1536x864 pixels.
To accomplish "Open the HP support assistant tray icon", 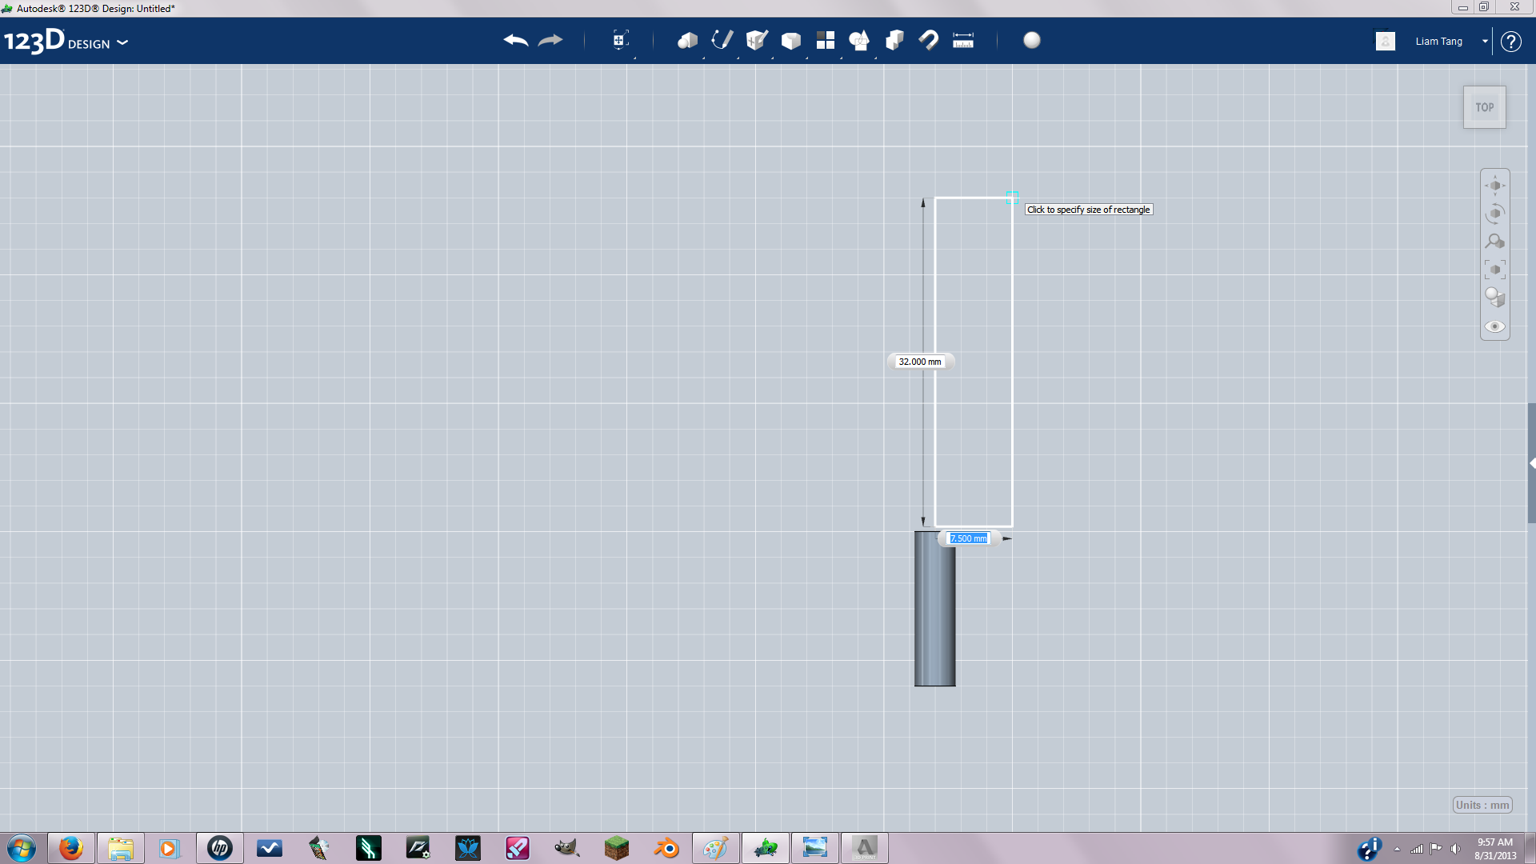I will click(1369, 849).
